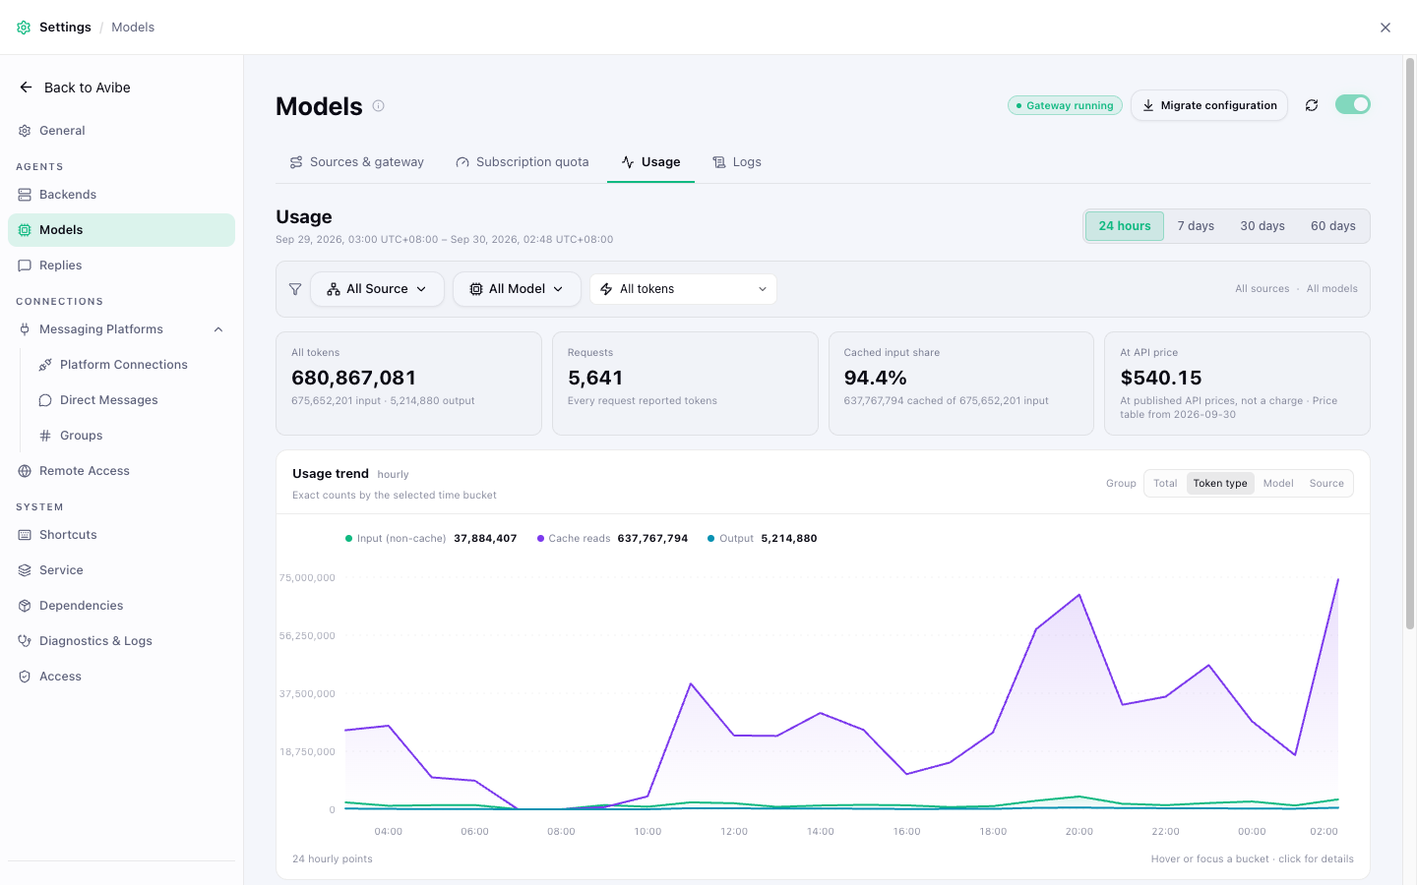Viewport: 1417px width, 885px height.
Task: Click the Service layers icon
Action: click(x=25, y=570)
